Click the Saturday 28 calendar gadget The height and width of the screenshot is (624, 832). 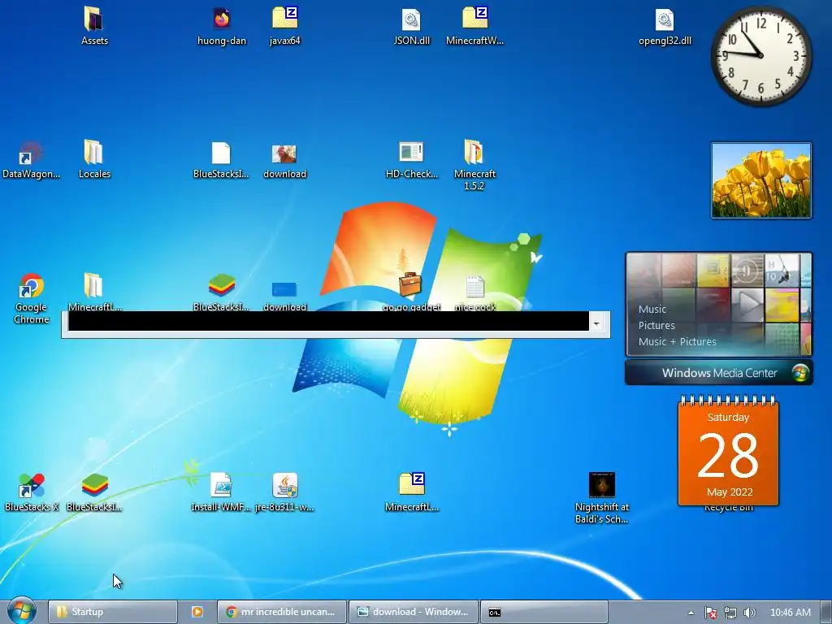(728, 450)
